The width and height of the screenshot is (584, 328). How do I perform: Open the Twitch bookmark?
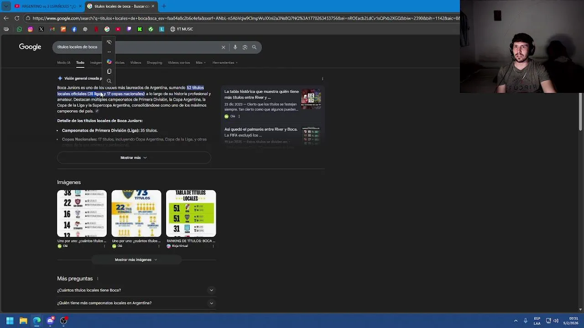[x=129, y=29]
